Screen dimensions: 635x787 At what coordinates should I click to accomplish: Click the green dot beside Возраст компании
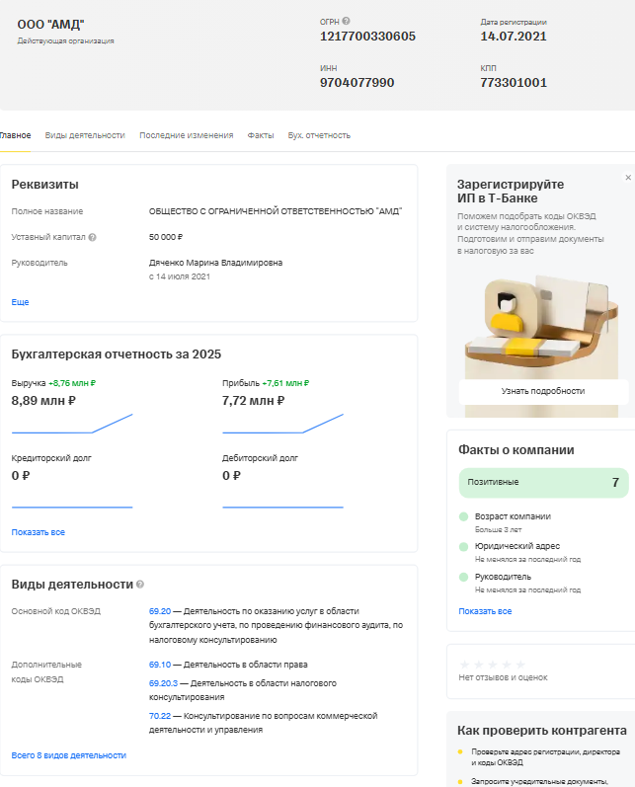coord(464,516)
